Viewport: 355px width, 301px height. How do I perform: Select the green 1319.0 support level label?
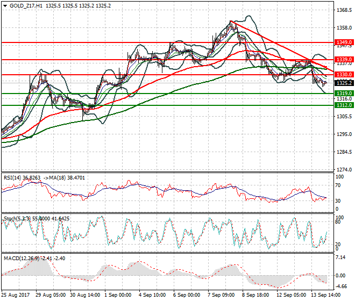tap(344, 93)
